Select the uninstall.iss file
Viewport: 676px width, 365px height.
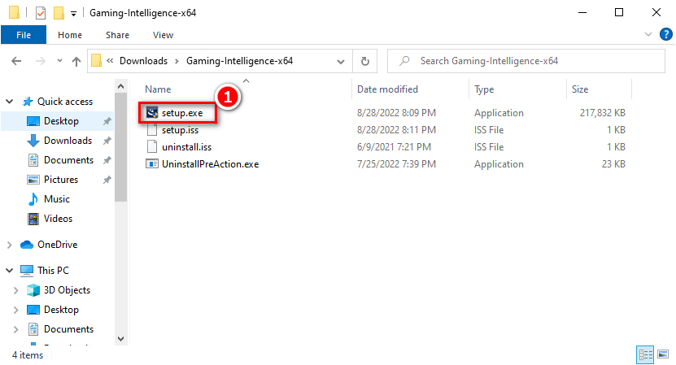186,147
